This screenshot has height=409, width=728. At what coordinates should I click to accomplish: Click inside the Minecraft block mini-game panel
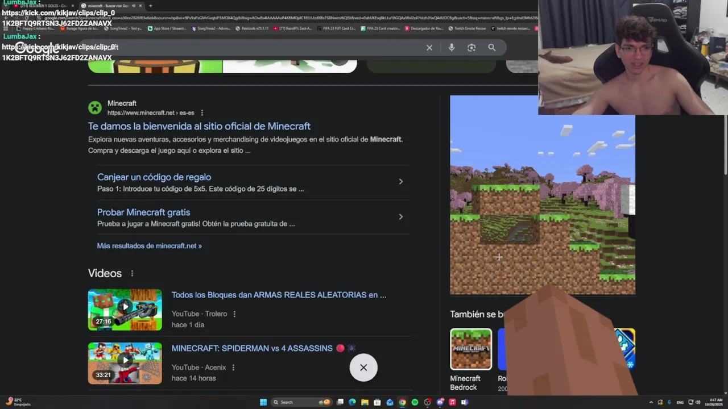click(x=543, y=195)
